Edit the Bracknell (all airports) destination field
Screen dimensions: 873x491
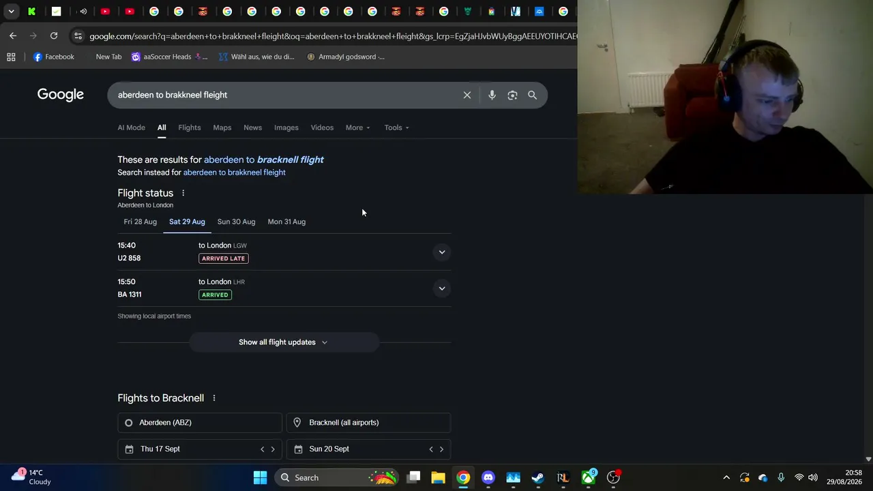click(368, 423)
